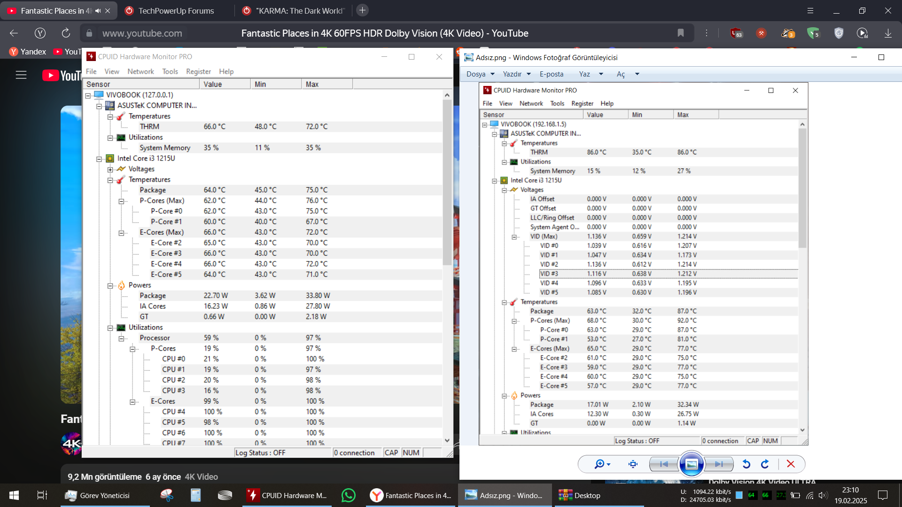
Task: Start slideshow with the round blue button
Action: coord(692,464)
